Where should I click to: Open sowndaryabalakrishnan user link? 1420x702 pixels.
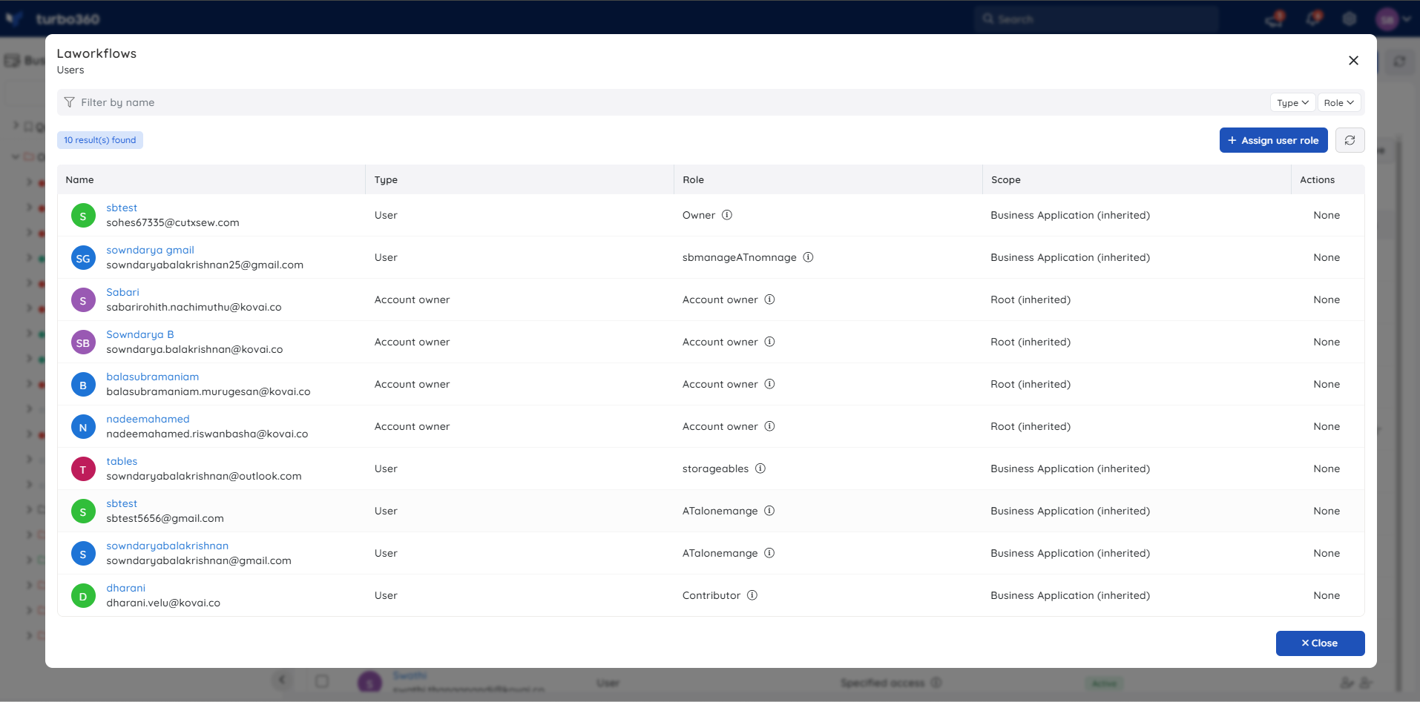coord(167,546)
